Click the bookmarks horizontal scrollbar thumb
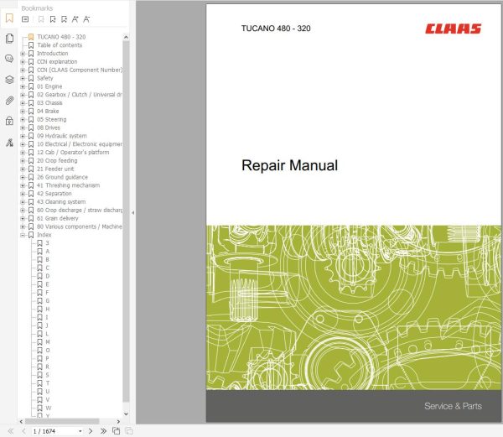This screenshot has height=437, width=503. [62, 421]
